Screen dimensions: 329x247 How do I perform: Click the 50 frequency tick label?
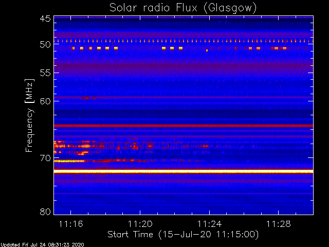click(45, 45)
